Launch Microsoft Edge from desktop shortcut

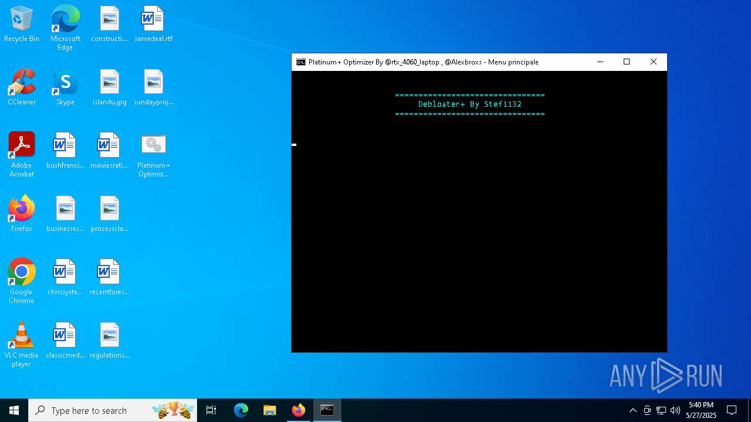click(x=65, y=28)
